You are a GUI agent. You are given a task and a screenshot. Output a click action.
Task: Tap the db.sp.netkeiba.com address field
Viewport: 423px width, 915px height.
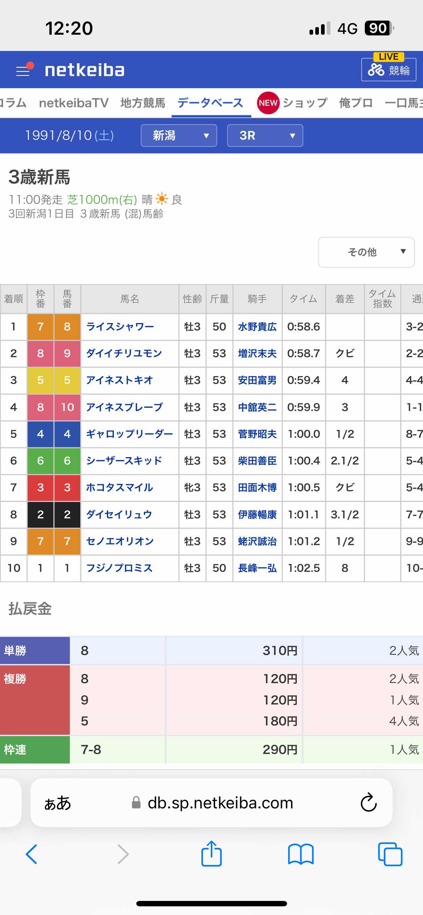click(220, 803)
